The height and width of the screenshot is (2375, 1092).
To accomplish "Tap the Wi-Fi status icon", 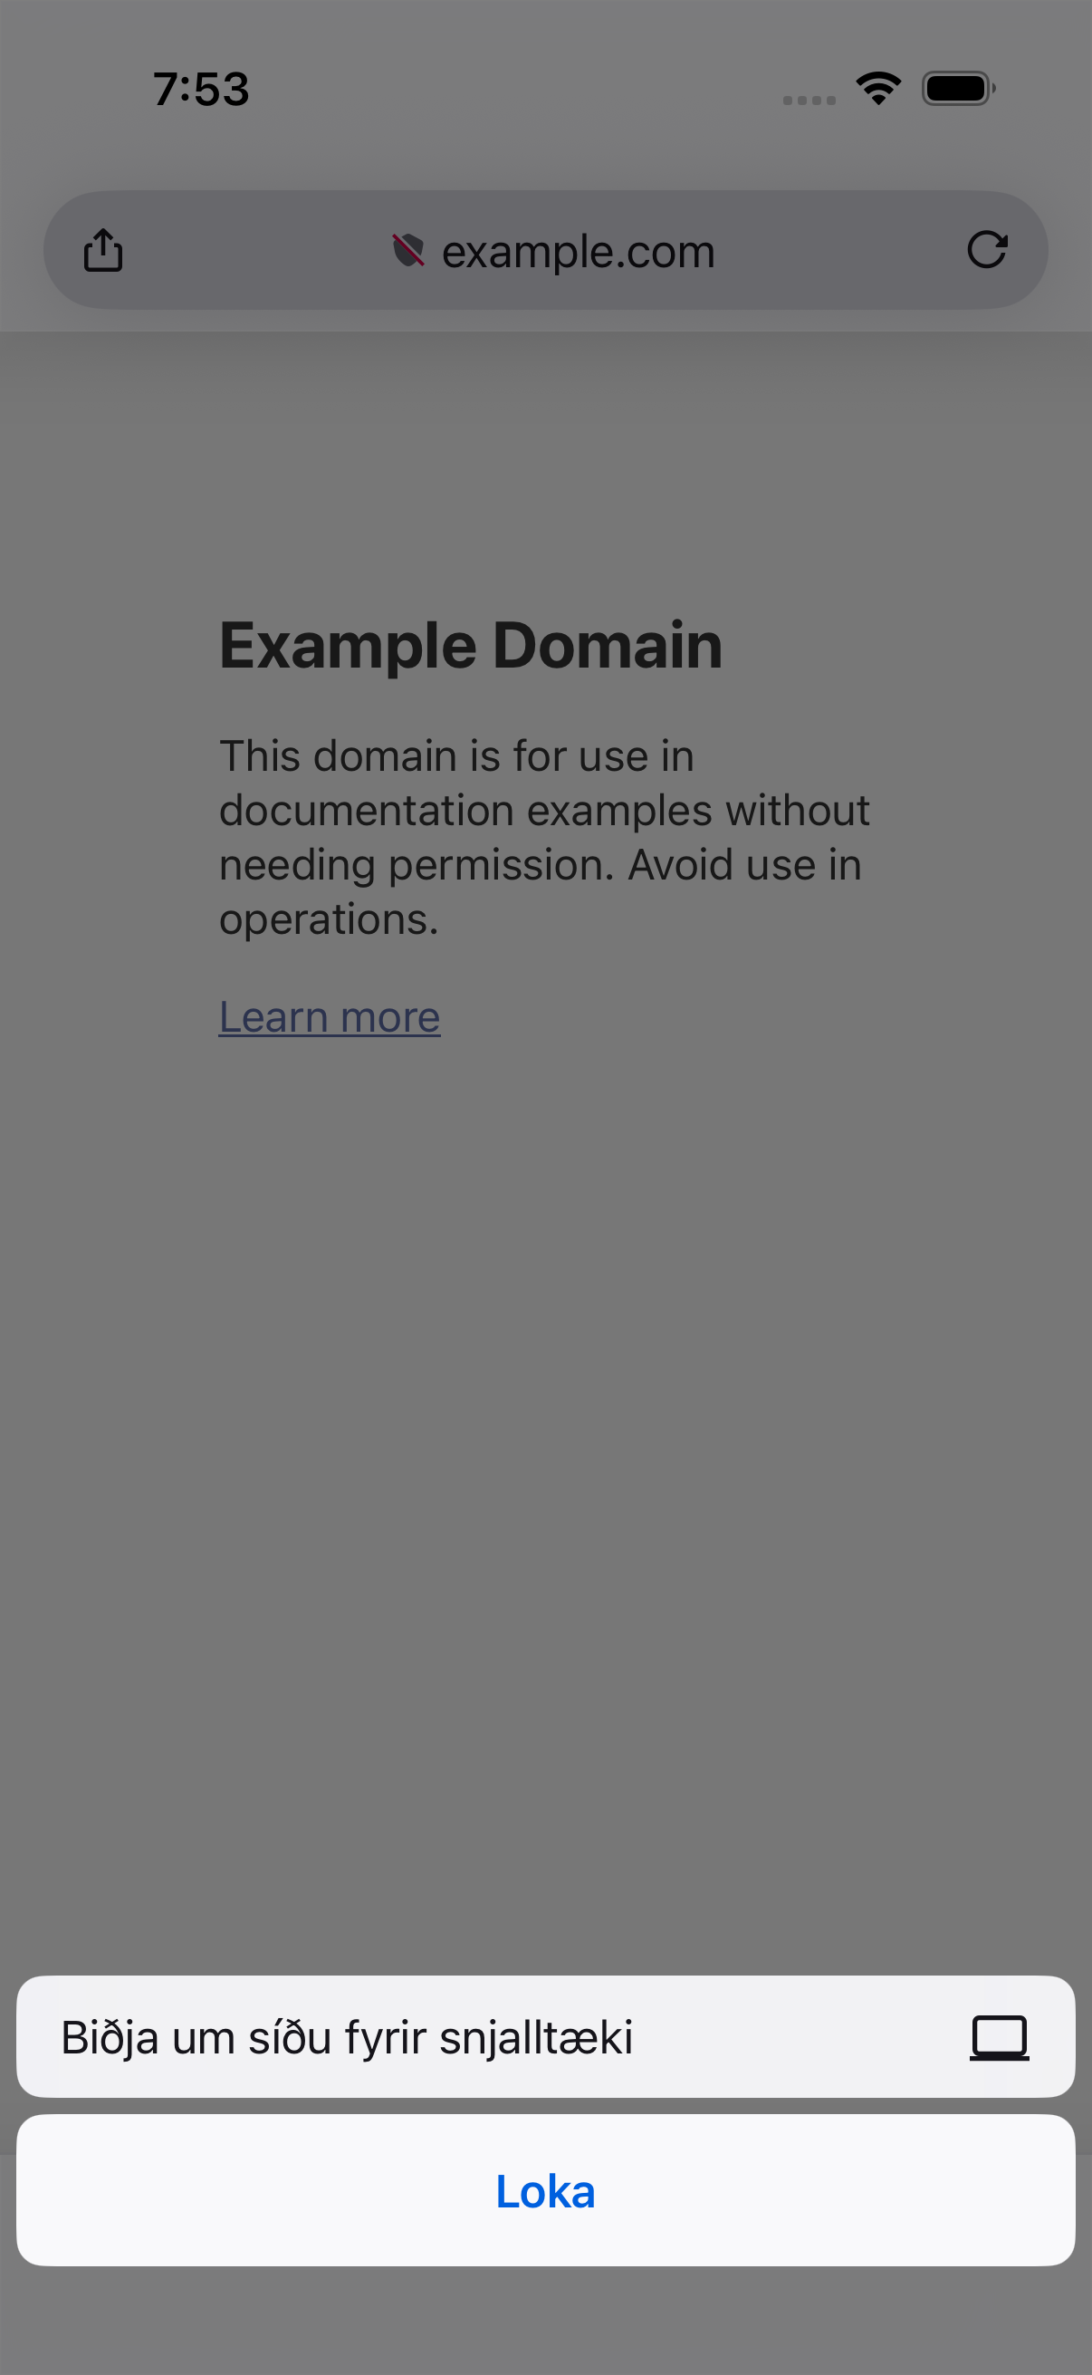I will (878, 89).
